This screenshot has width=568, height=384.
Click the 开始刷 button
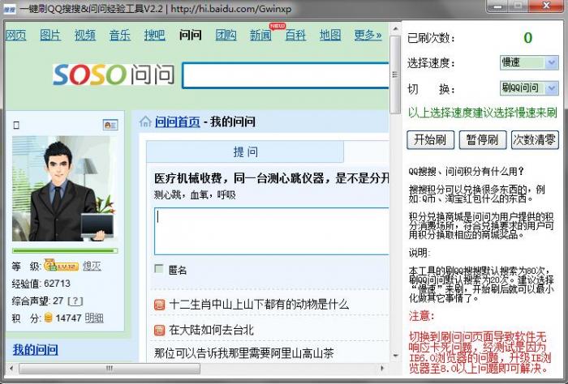click(x=430, y=140)
